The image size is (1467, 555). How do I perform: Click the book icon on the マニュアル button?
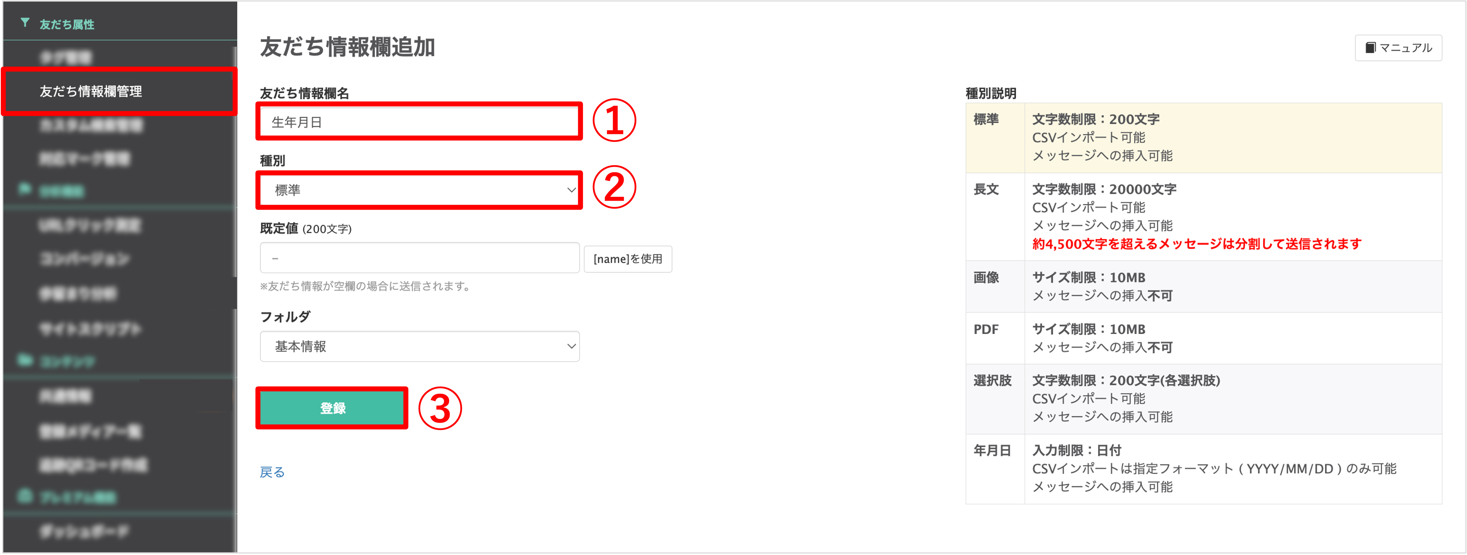pos(1371,48)
